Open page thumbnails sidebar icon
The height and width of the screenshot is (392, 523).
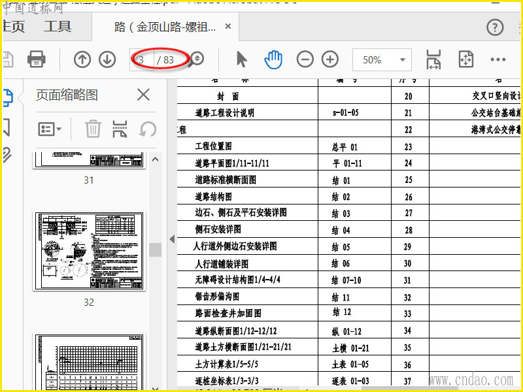(x=7, y=97)
